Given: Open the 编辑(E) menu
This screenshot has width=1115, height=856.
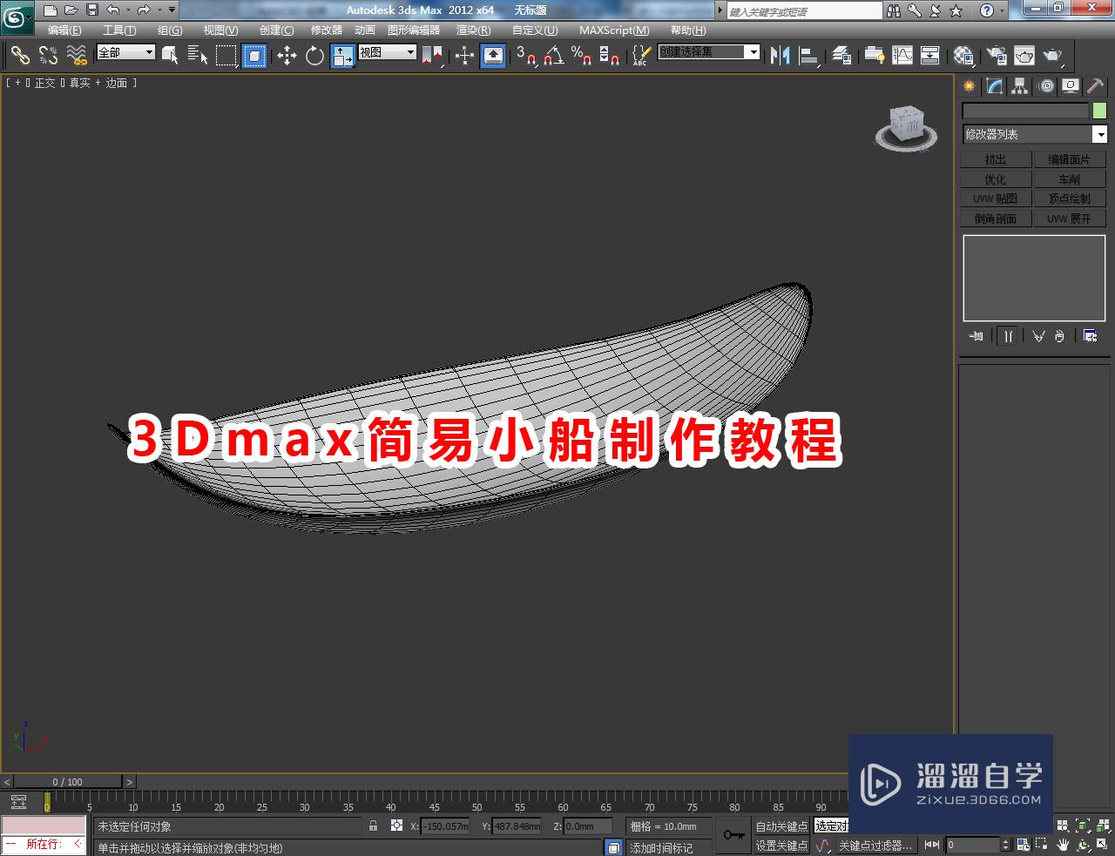Looking at the screenshot, I should (64, 30).
